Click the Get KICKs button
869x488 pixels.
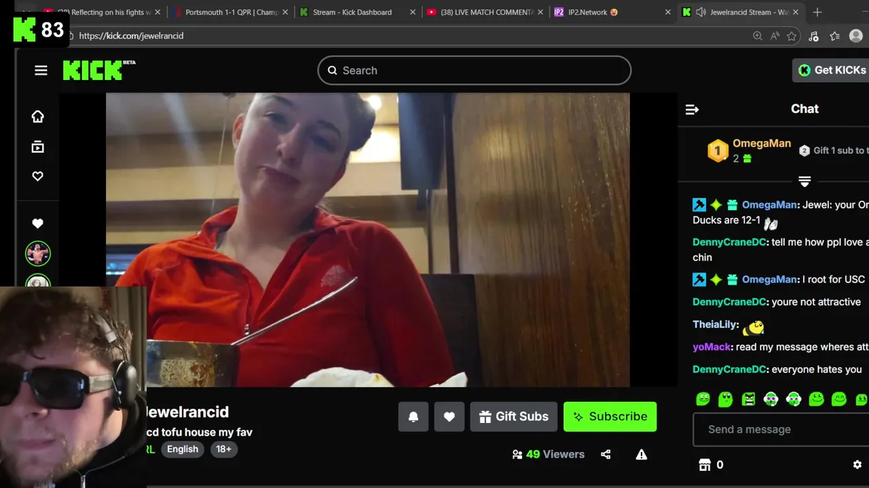click(x=831, y=70)
